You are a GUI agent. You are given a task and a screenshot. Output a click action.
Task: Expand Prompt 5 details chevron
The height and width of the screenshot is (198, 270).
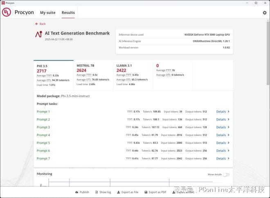click(x=229, y=143)
